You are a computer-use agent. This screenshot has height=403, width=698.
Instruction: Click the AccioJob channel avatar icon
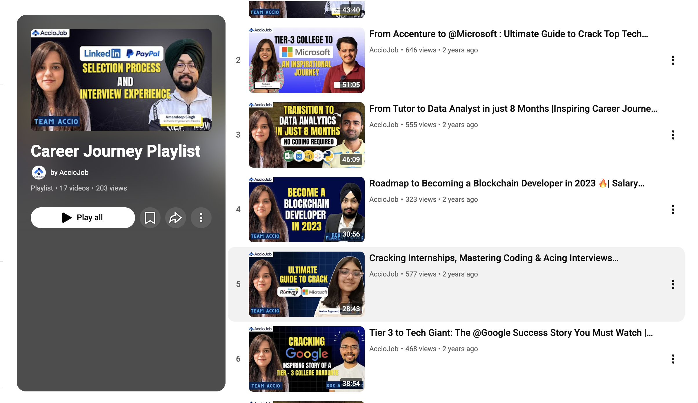click(x=39, y=172)
